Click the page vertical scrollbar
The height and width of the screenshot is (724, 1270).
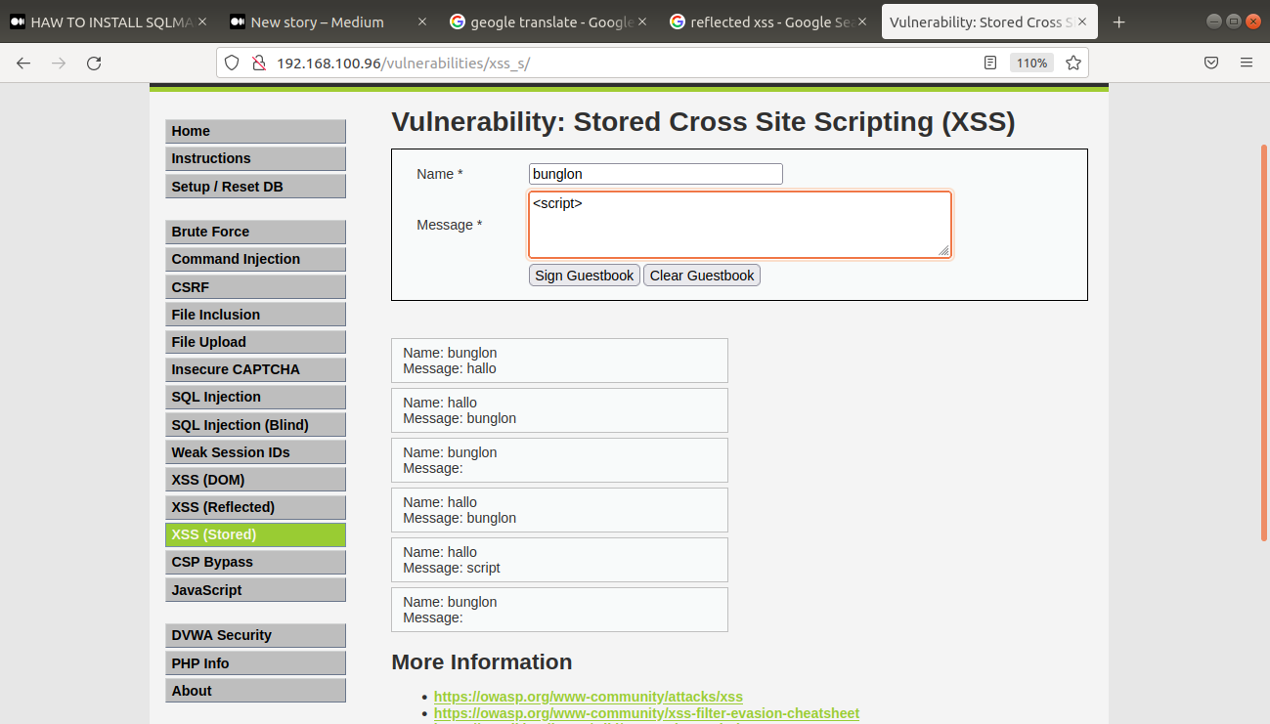[x=1264, y=342]
